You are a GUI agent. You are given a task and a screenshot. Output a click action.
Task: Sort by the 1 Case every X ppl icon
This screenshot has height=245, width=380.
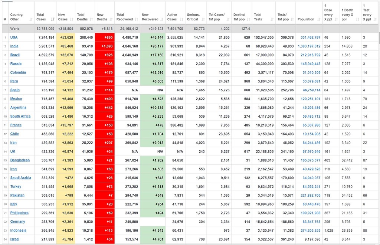[x=336, y=19]
